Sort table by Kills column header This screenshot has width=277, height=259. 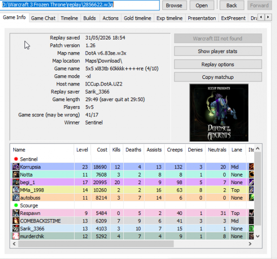117,150
